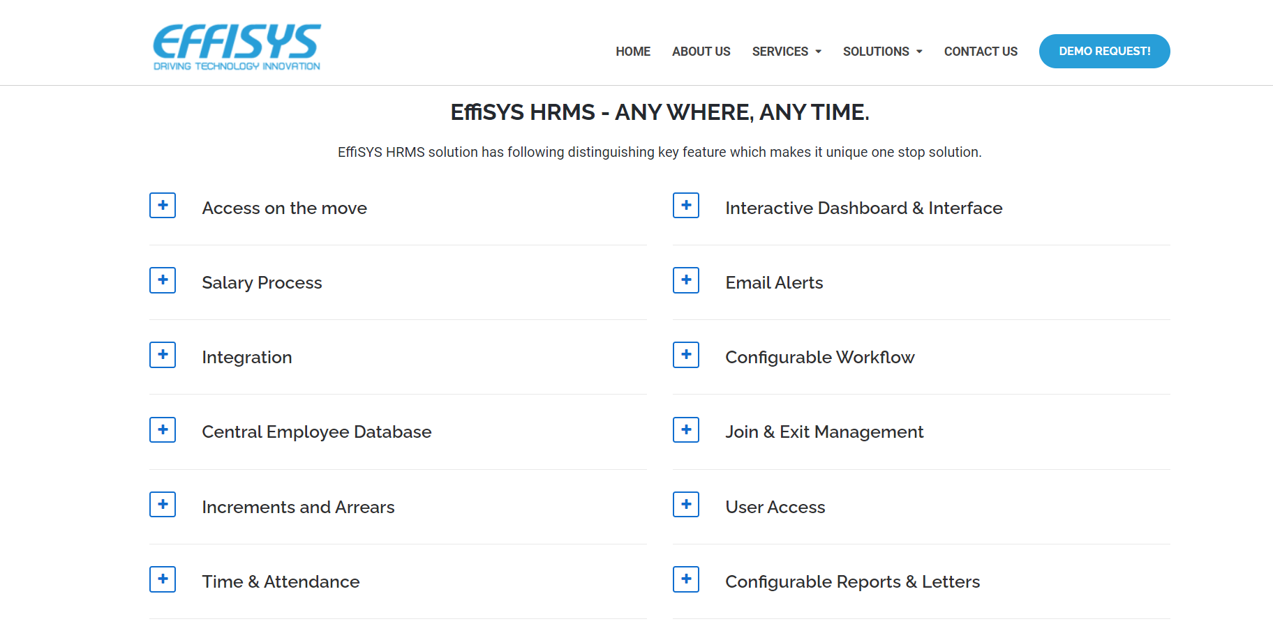The width and height of the screenshot is (1273, 633).
Task: Go to the HOME menu item
Action: 633,52
